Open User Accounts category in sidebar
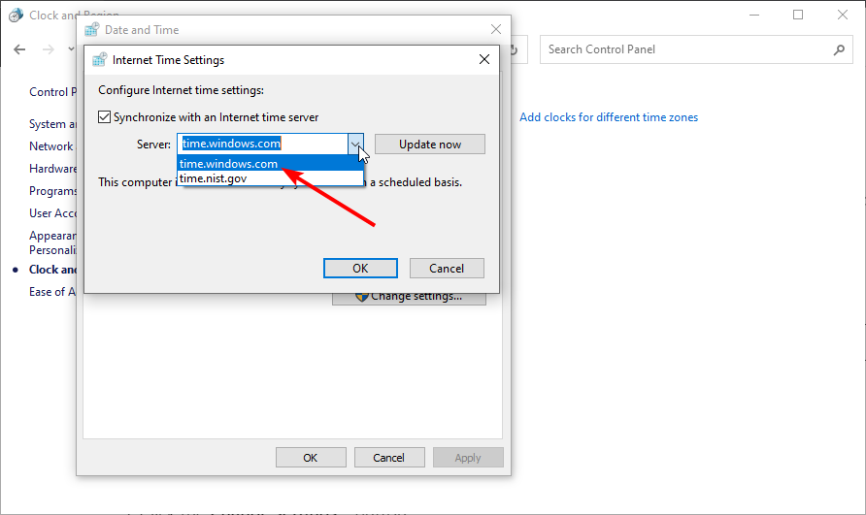The image size is (866, 515). tap(53, 213)
